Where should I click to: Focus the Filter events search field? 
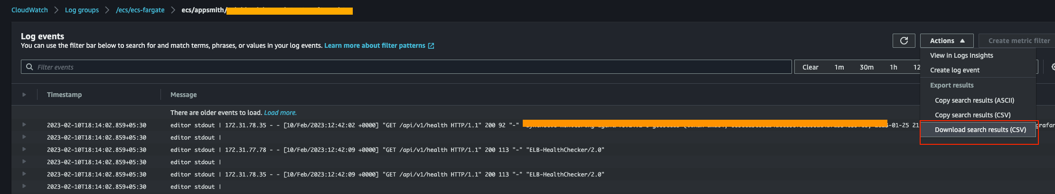pyautogui.click(x=408, y=67)
